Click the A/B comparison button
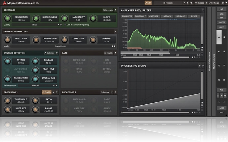228x142 pixels. [x=221, y=90]
